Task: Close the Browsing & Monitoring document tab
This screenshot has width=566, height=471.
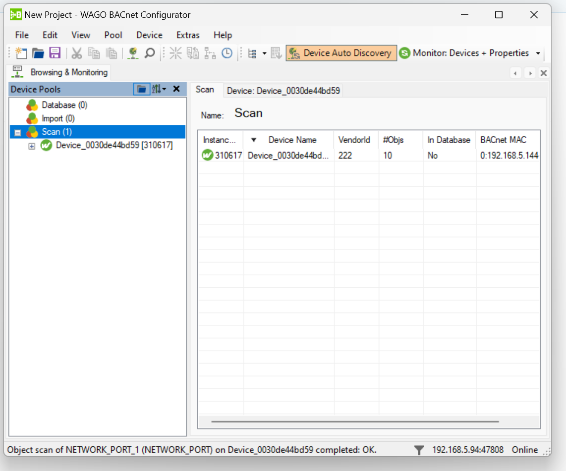Action: click(x=543, y=73)
